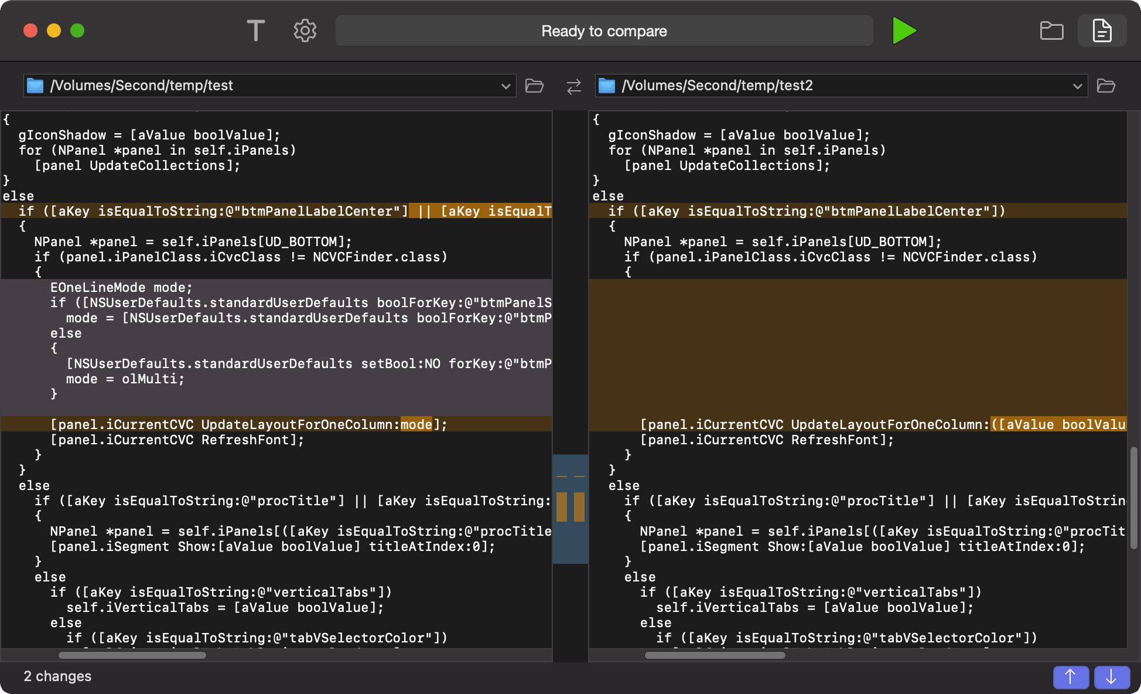
Task: Click right "verticalTabs" condition line
Action: (x=811, y=592)
